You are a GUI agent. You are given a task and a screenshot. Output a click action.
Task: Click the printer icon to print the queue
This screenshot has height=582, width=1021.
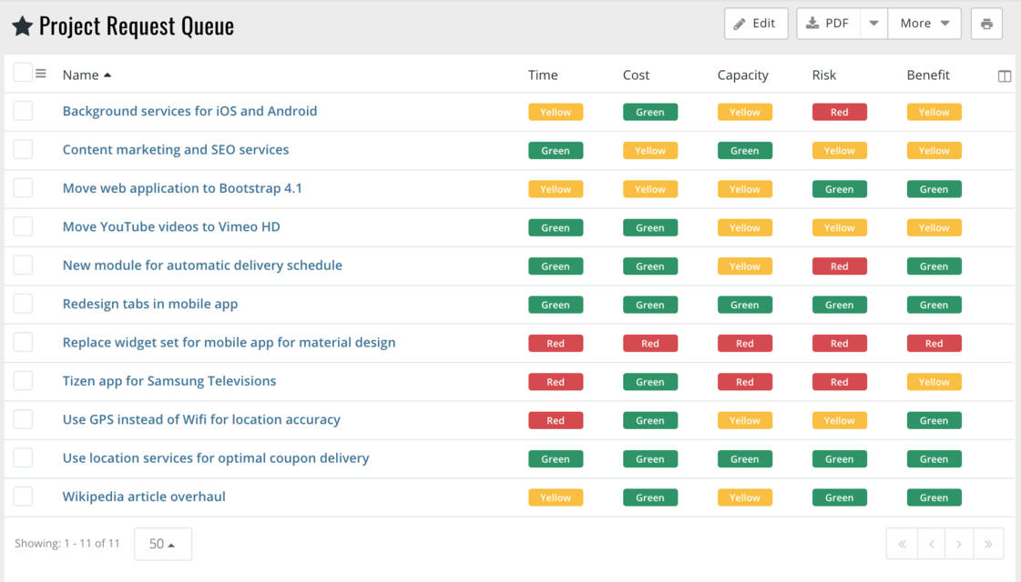click(x=986, y=24)
